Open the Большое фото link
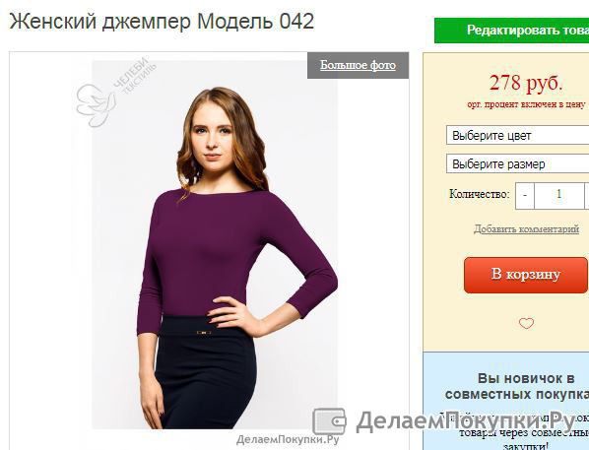 point(358,65)
